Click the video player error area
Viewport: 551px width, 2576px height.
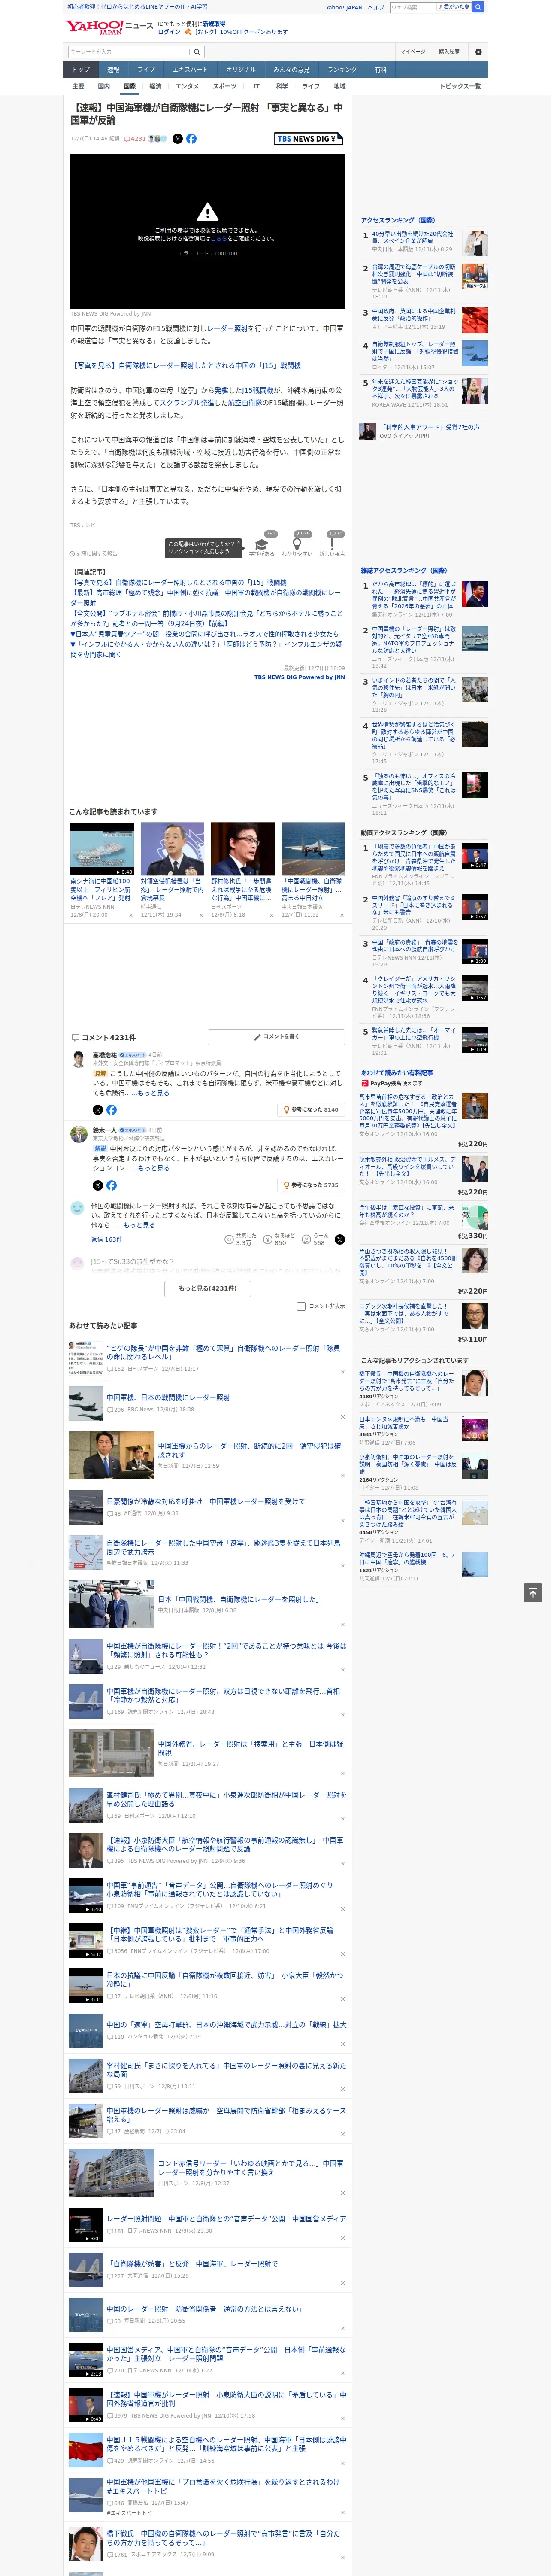point(207,231)
